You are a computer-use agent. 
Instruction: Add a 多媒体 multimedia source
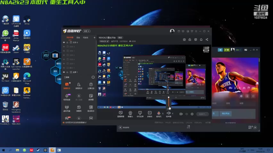point(149,114)
